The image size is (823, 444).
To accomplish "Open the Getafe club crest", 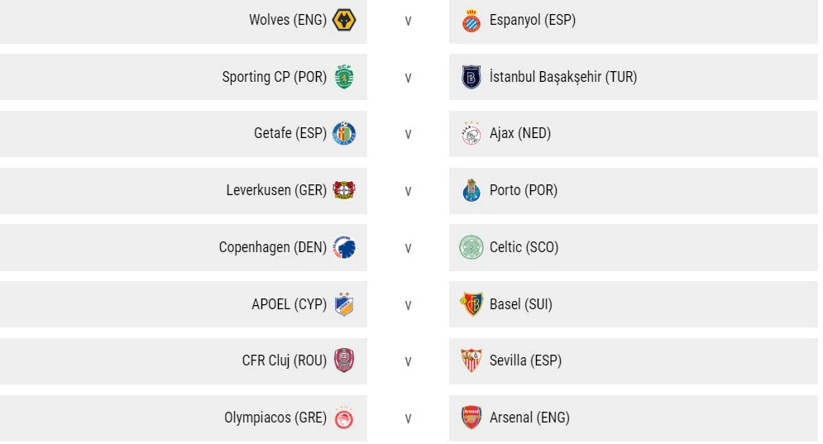I will [344, 133].
